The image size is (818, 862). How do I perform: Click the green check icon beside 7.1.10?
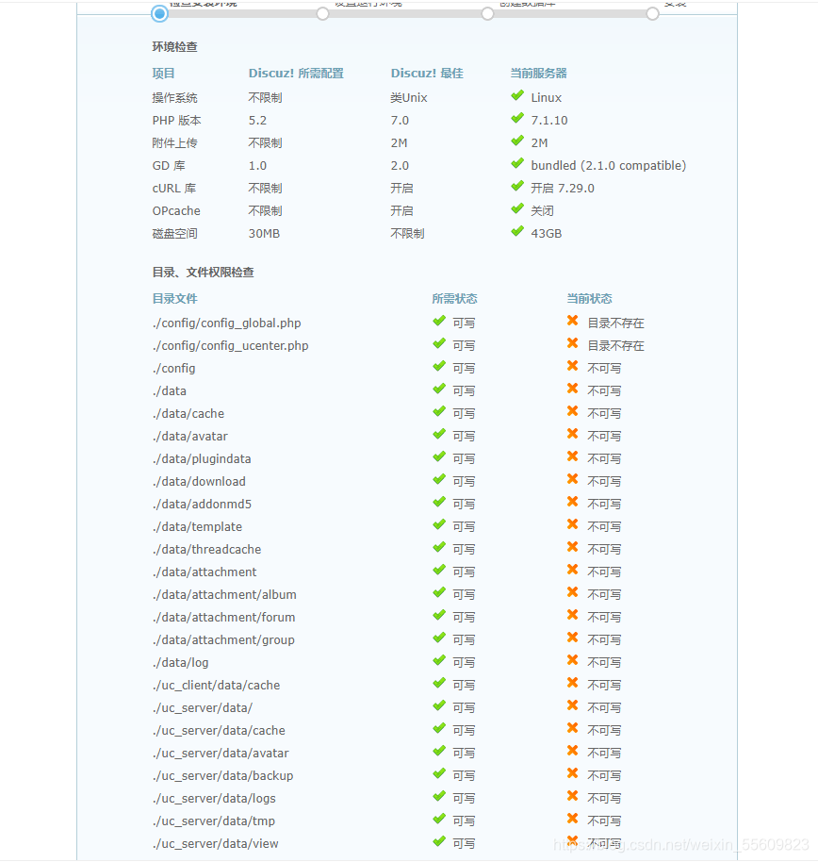point(517,118)
